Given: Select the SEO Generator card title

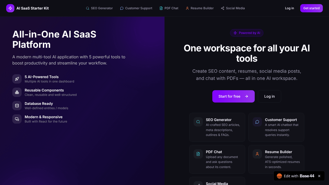Looking at the screenshot, I should 219,120.
